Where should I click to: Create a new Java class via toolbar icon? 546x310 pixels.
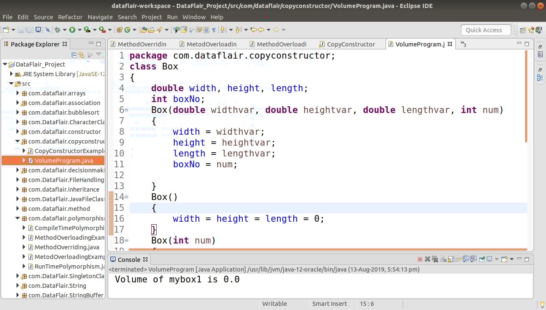pyautogui.click(x=128, y=29)
